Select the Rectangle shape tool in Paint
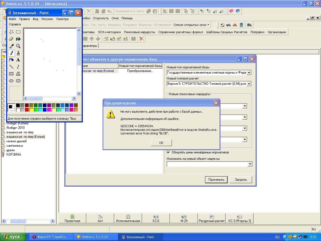 pos(11,74)
